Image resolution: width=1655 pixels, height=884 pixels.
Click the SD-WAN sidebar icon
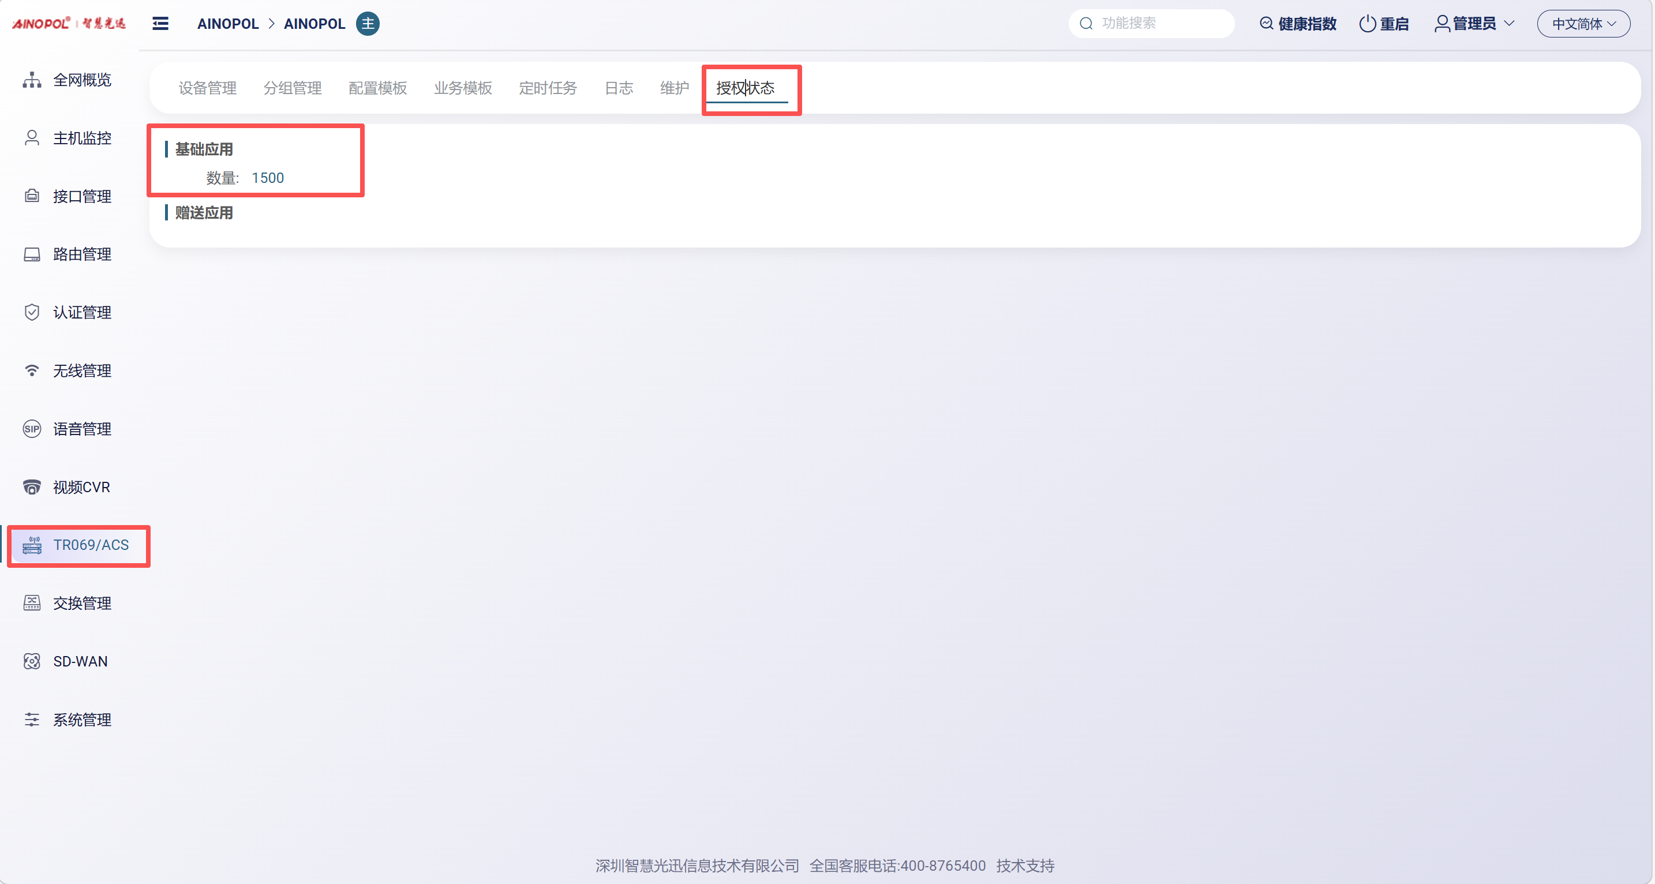[x=32, y=661]
